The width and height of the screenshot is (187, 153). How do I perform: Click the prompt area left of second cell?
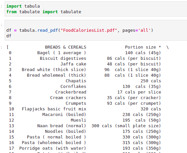[x=1, y=25]
